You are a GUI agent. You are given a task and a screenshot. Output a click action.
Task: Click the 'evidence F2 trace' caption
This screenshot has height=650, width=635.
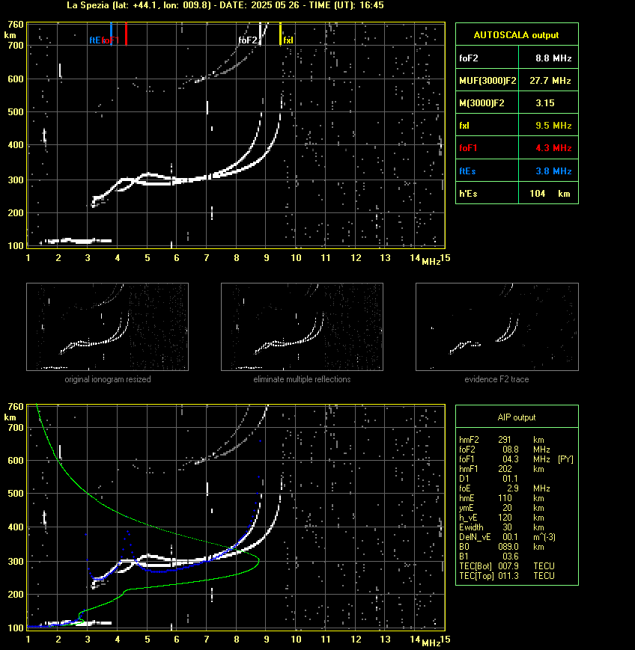click(x=496, y=379)
